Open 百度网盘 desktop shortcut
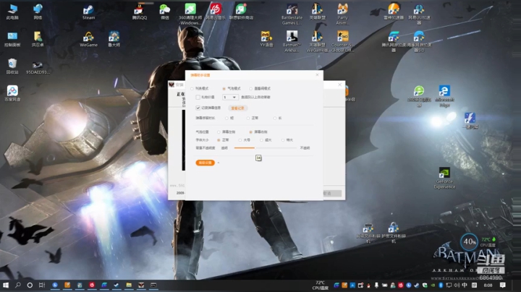 coord(12,93)
